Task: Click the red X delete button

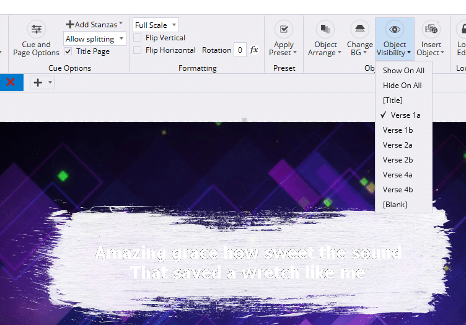Action: pyautogui.click(x=11, y=82)
